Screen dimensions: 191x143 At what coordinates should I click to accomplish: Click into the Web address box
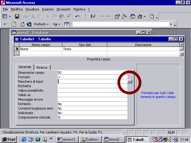pos(121,24)
